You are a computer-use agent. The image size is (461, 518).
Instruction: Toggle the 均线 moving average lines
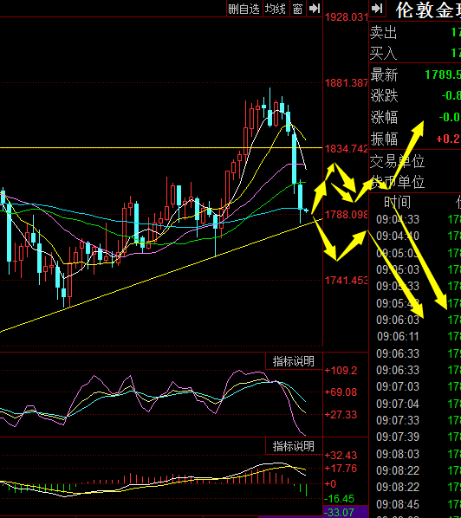coord(276,9)
